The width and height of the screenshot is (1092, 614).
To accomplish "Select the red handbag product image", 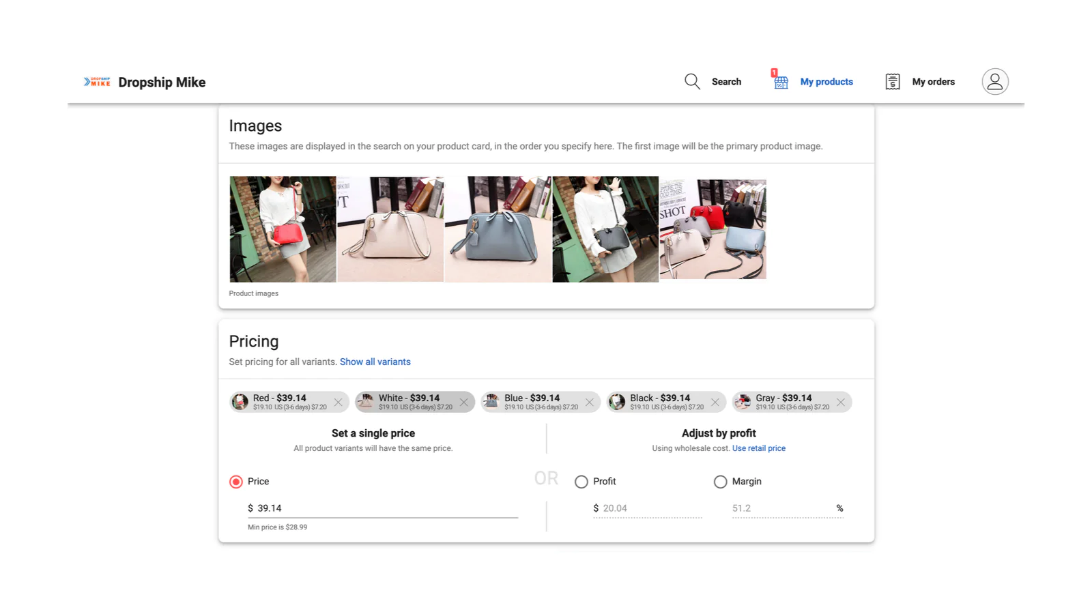I will click(283, 229).
